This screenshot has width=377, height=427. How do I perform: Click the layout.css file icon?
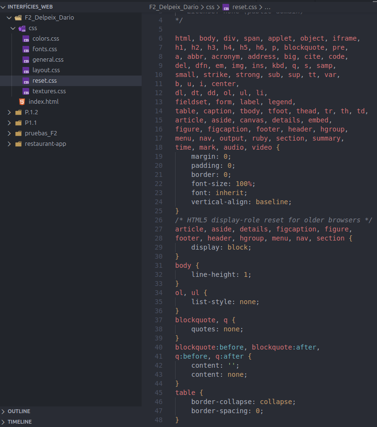click(x=26, y=70)
